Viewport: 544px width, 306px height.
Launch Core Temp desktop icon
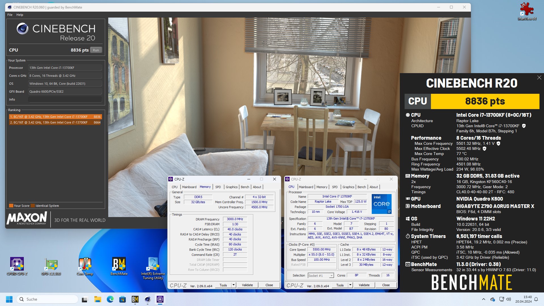coord(85,266)
